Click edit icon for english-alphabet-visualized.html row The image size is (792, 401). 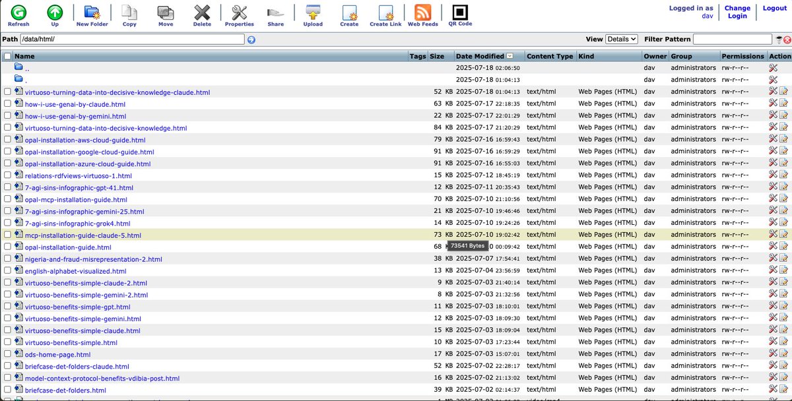pyautogui.click(x=783, y=270)
